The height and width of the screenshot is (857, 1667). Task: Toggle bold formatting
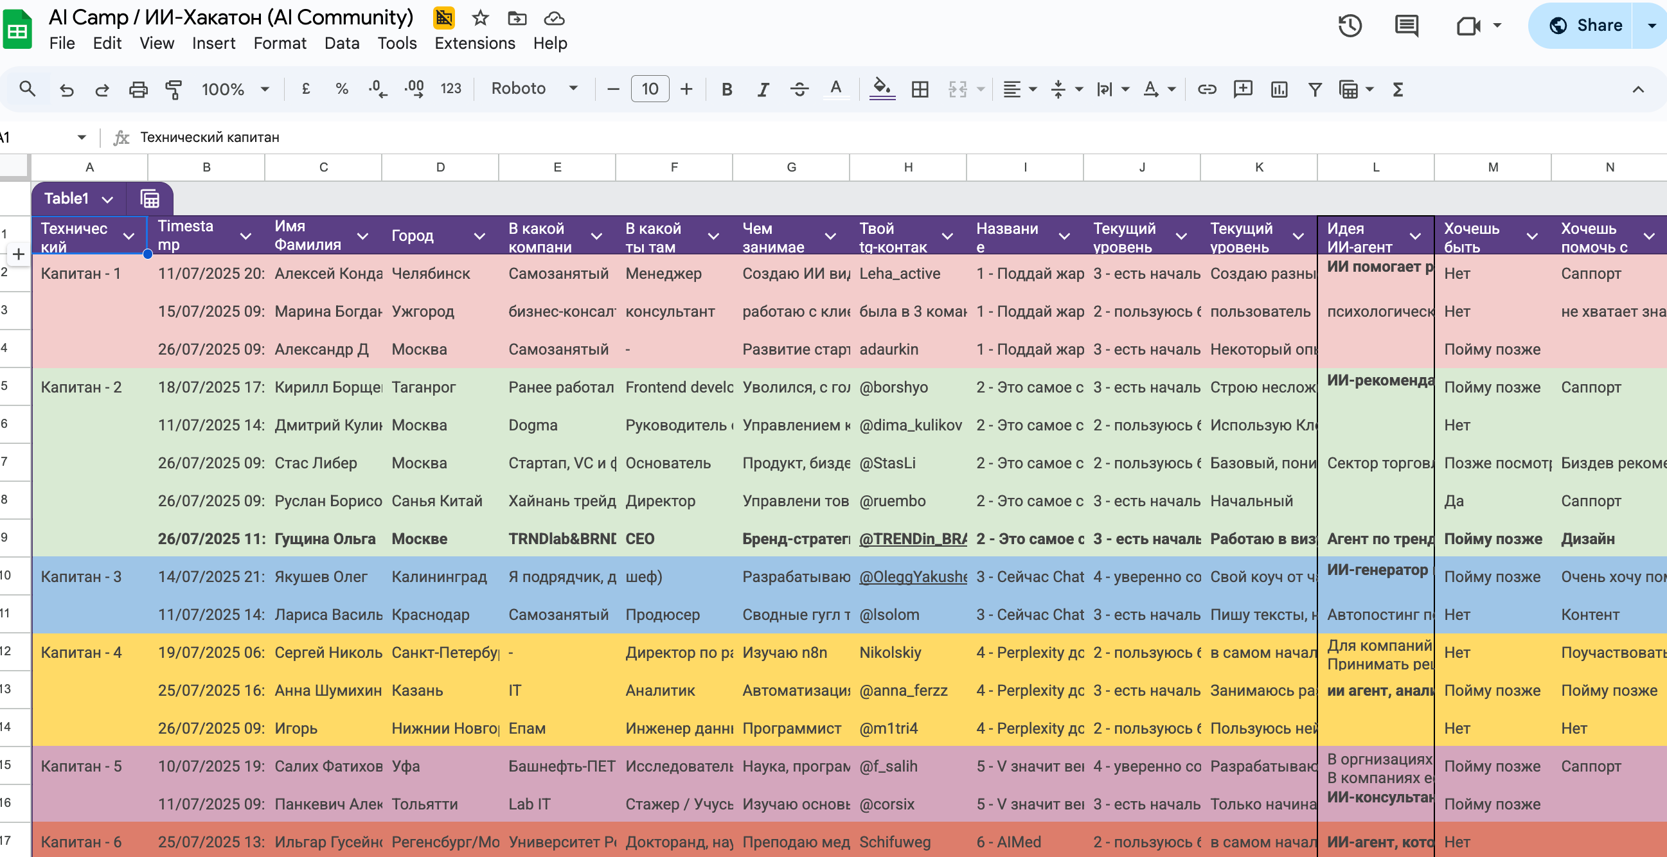point(727,89)
